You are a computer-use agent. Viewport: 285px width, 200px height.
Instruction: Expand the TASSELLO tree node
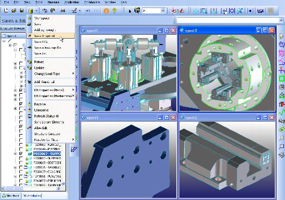point(15,167)
